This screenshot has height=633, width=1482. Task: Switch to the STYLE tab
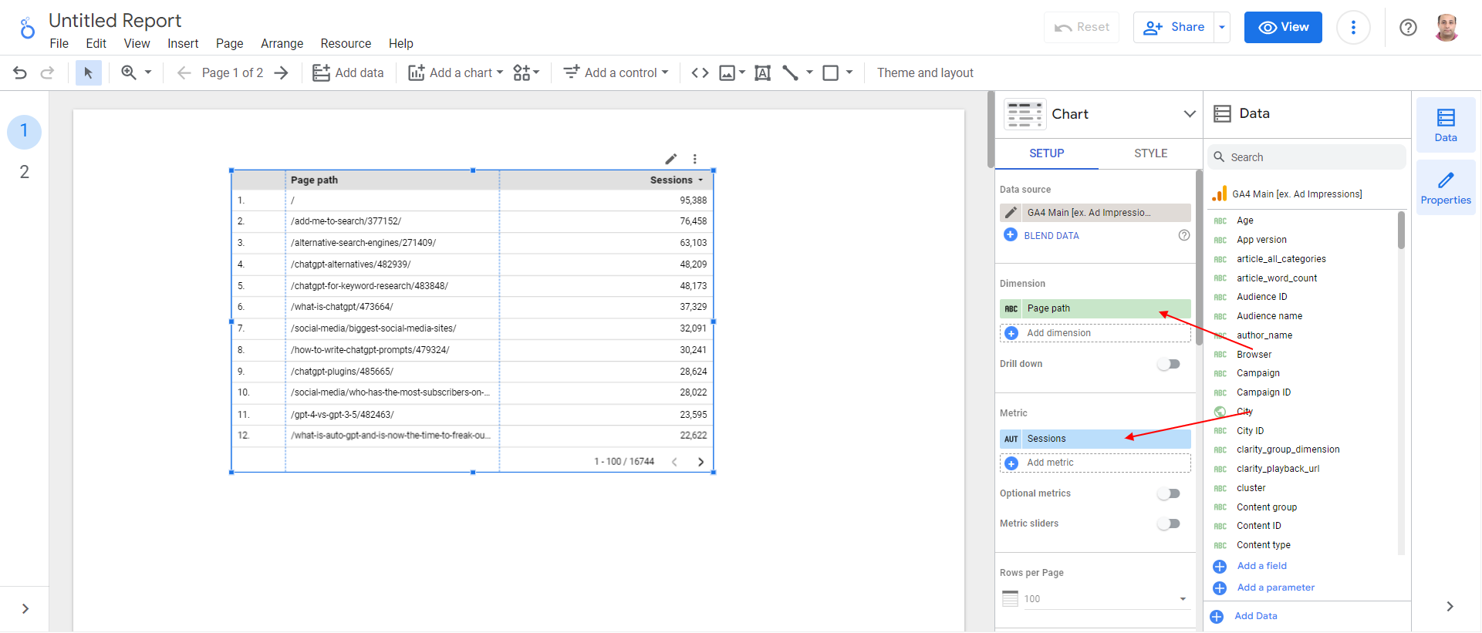click(x=1150, y=153)
